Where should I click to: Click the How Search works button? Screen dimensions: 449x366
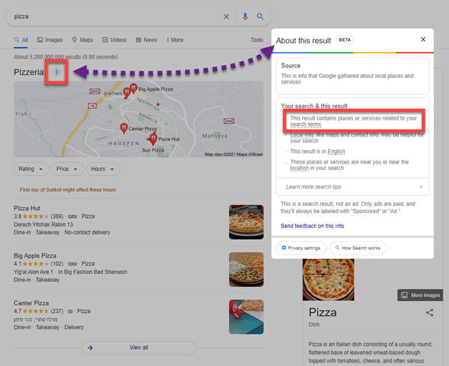point(358,248)
